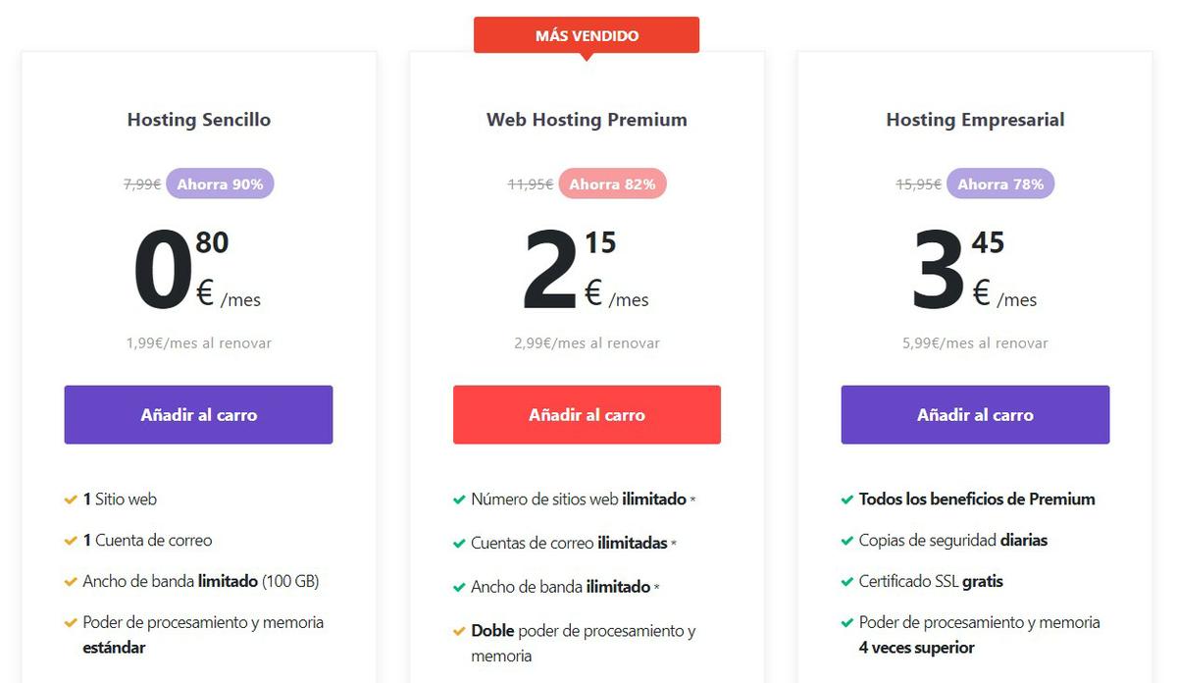
Task: Click the "Ahorra 78%" discount badge
Action: point(1000,184)
